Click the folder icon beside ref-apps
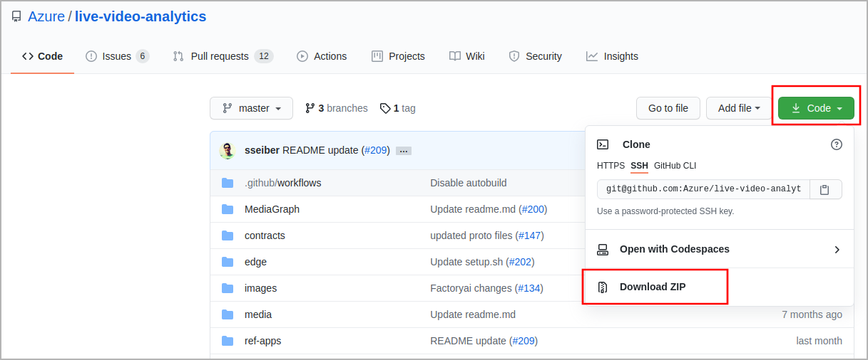The width and height of the screenshot is (868, 360). coord(228,341)
